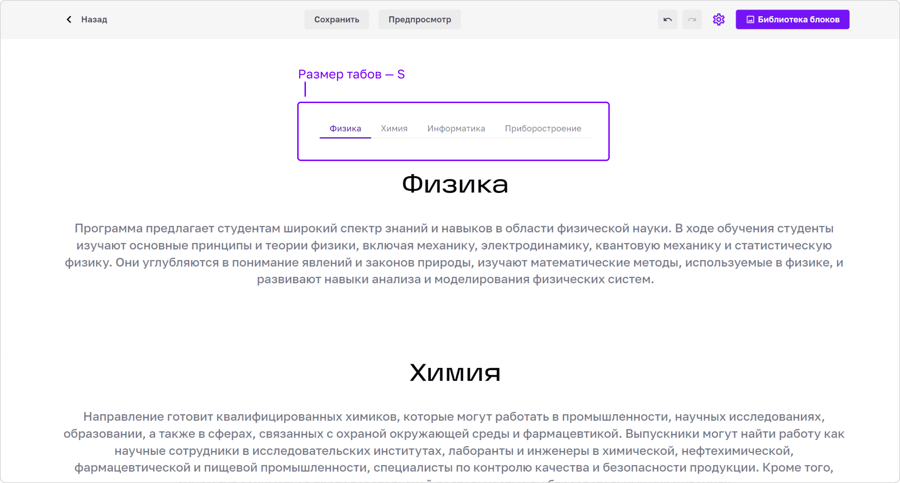The height and width of the screenshot is (483, 900).
Task: Switch to the Информатика tab
Action: pos(456,128)
